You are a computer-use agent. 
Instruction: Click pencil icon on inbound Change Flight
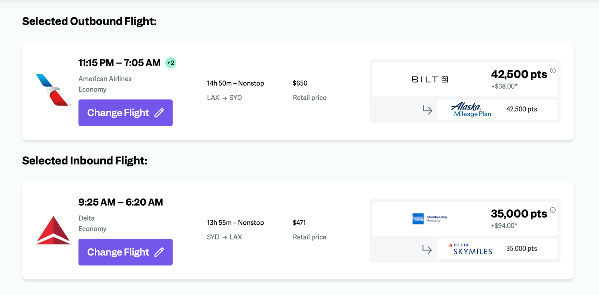click(159, 252)
